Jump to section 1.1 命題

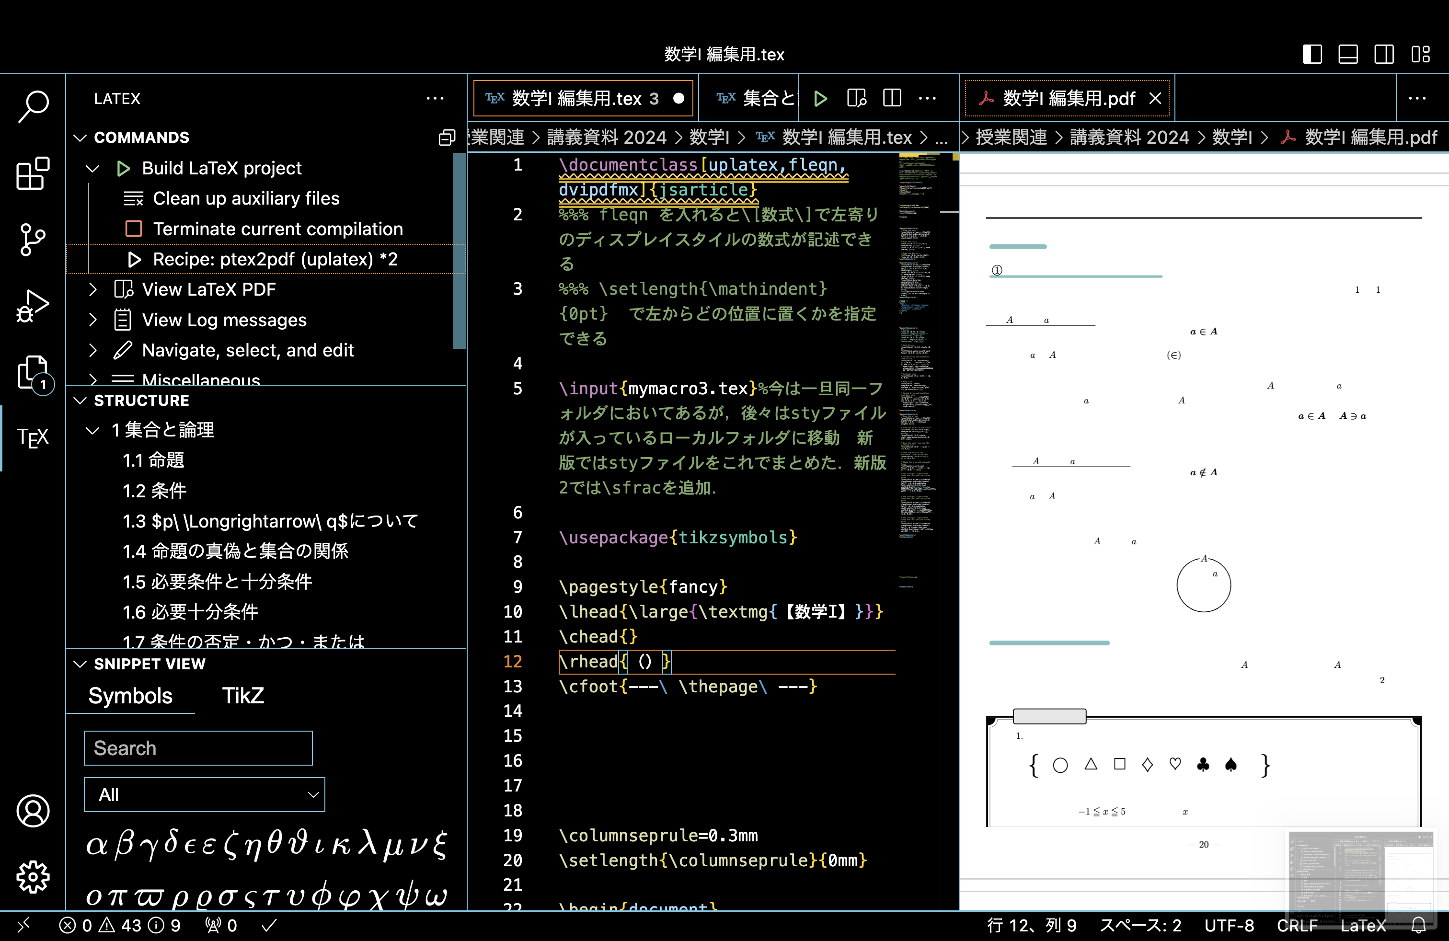click(x=153, y=461)
